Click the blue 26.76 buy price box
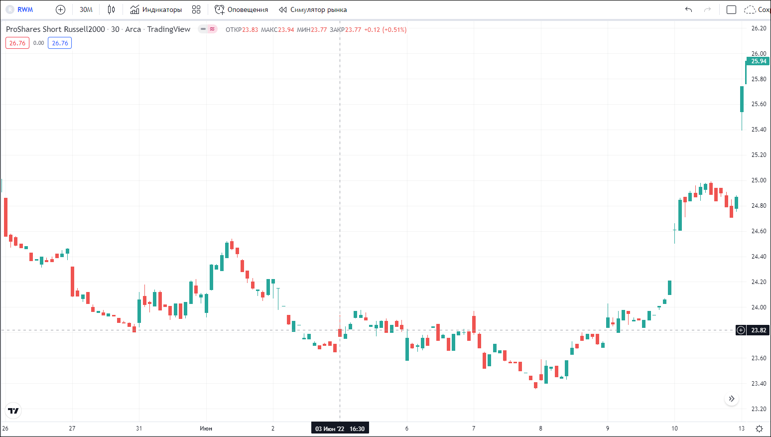Viewport: 771px width, 437px height. 60,43
